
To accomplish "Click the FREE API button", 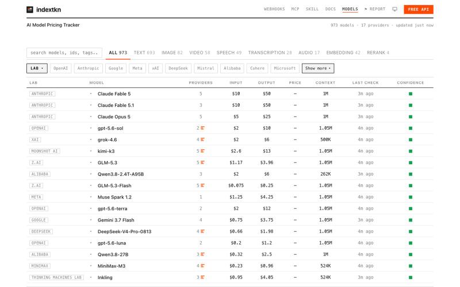I will [419, 9].
